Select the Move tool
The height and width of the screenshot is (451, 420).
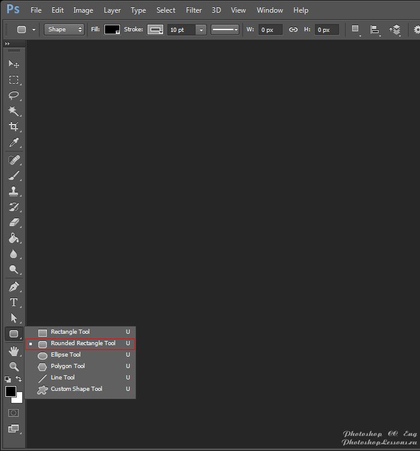tap(13, 64)
